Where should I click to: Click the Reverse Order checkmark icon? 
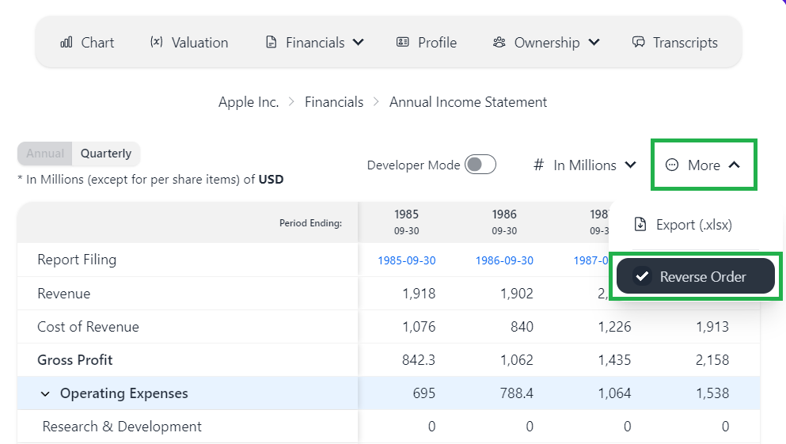point(642,276)
